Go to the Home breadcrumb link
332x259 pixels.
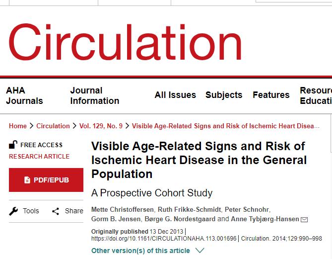click(18, 126)
